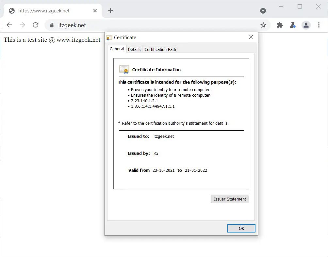Confirm the certificate dialog with OK

click(x=241, y=228)
